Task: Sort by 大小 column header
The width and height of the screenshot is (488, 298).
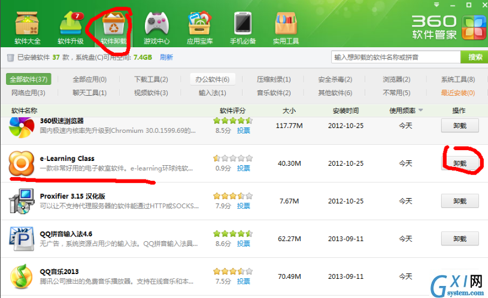Action: click(x=289, y=111)
